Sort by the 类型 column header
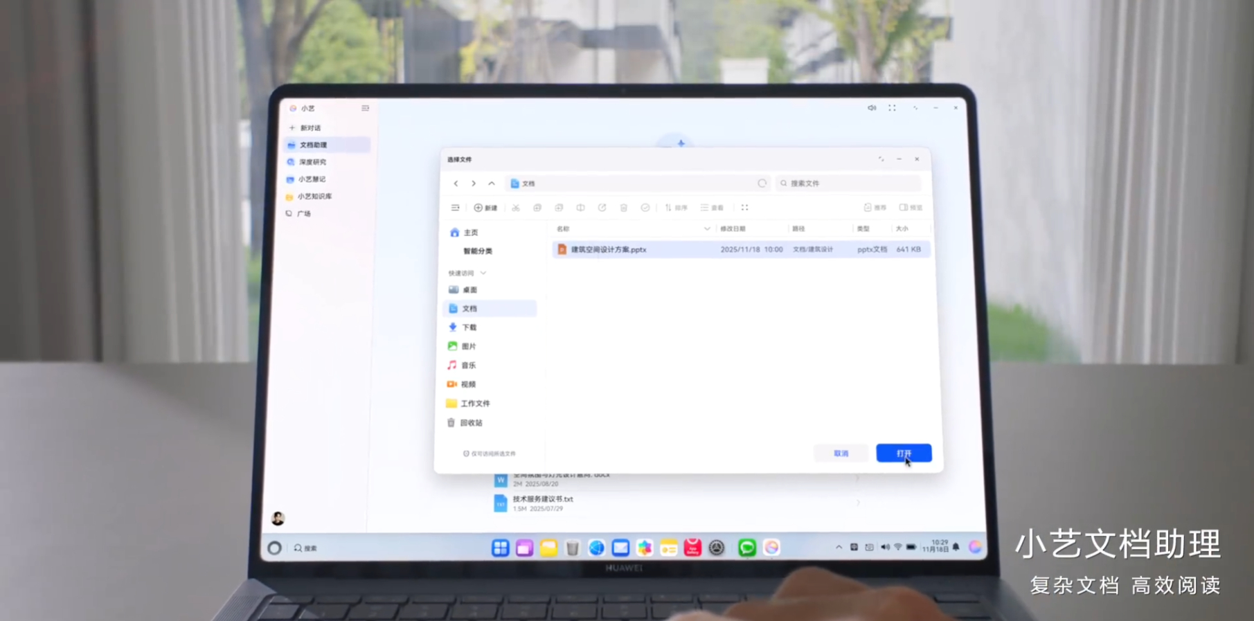Viewport: 1254px width, 621px height. coord(863,228)
